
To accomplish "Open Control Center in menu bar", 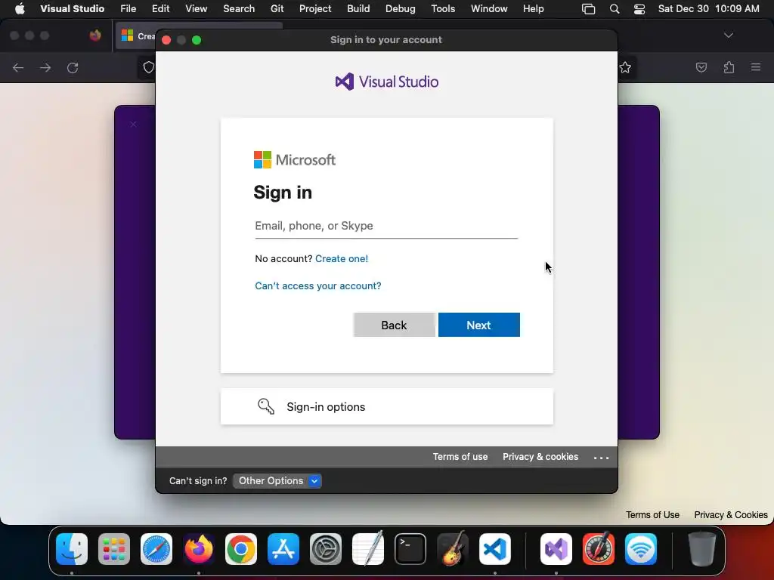I will tap(639, 9).
